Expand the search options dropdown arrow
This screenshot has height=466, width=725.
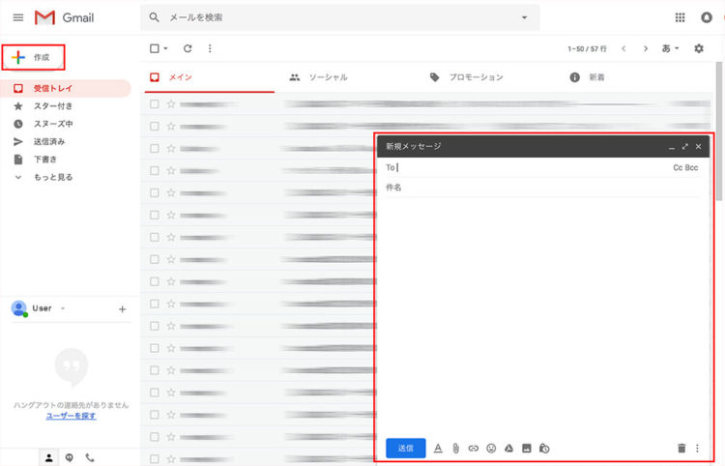click(524, 17)
